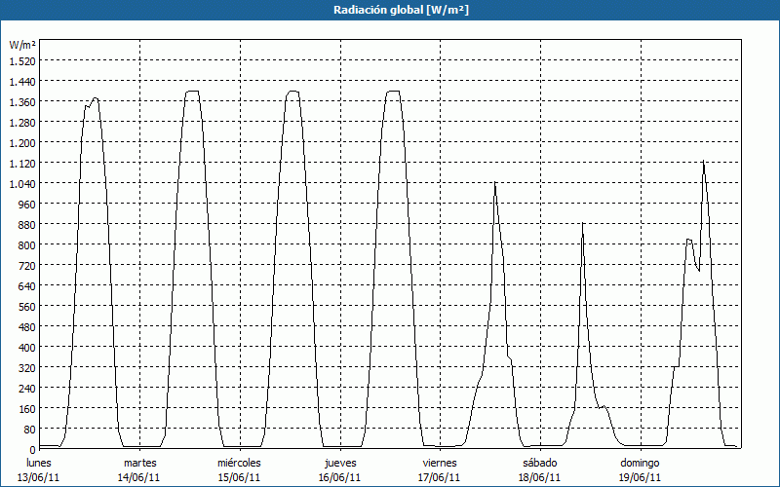Click the 0 origin label on the y-axis

click(31, 448)
